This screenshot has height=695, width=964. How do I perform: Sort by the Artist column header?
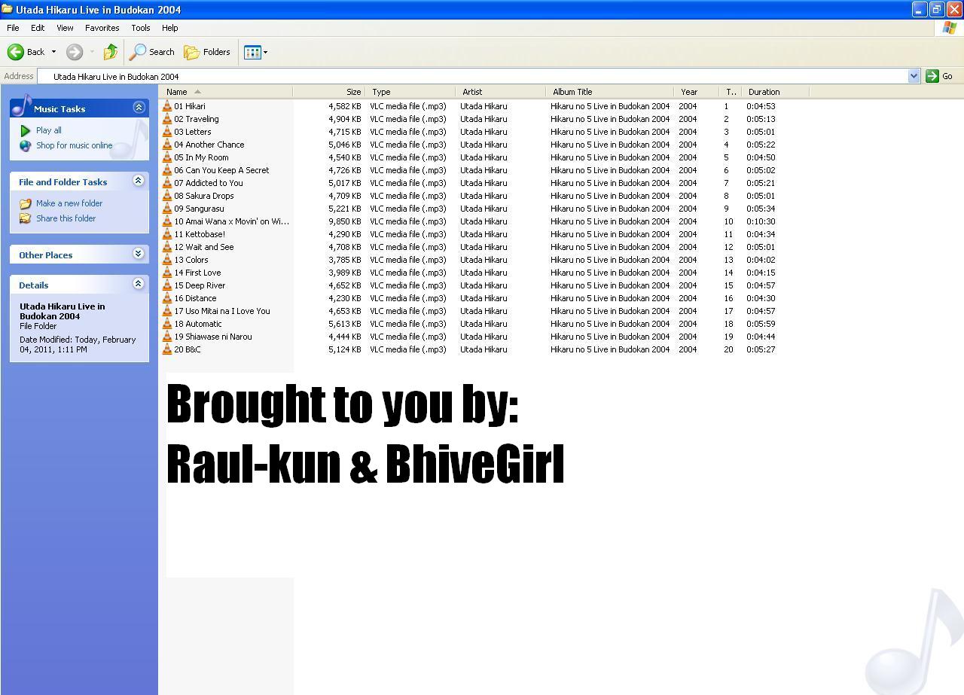(x=500, y=92)
